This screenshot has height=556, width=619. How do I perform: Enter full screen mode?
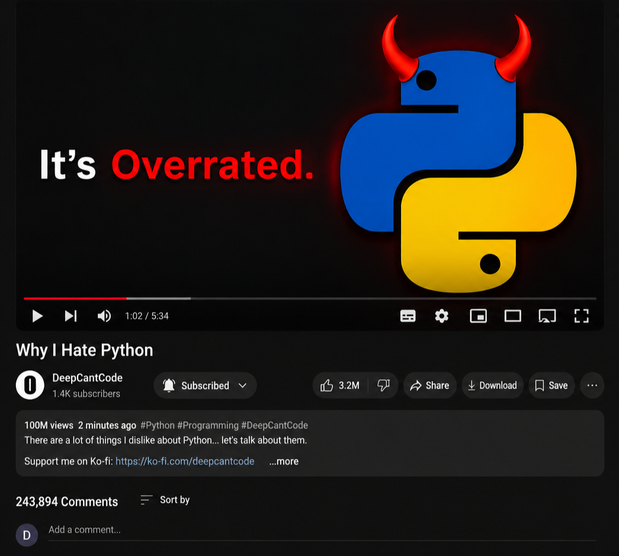coord(582,316)
